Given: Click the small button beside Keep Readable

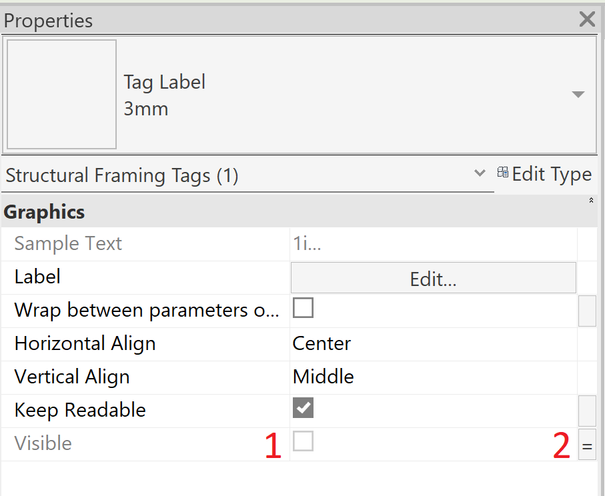Looking at the screenshot, I should click(587, 411).
